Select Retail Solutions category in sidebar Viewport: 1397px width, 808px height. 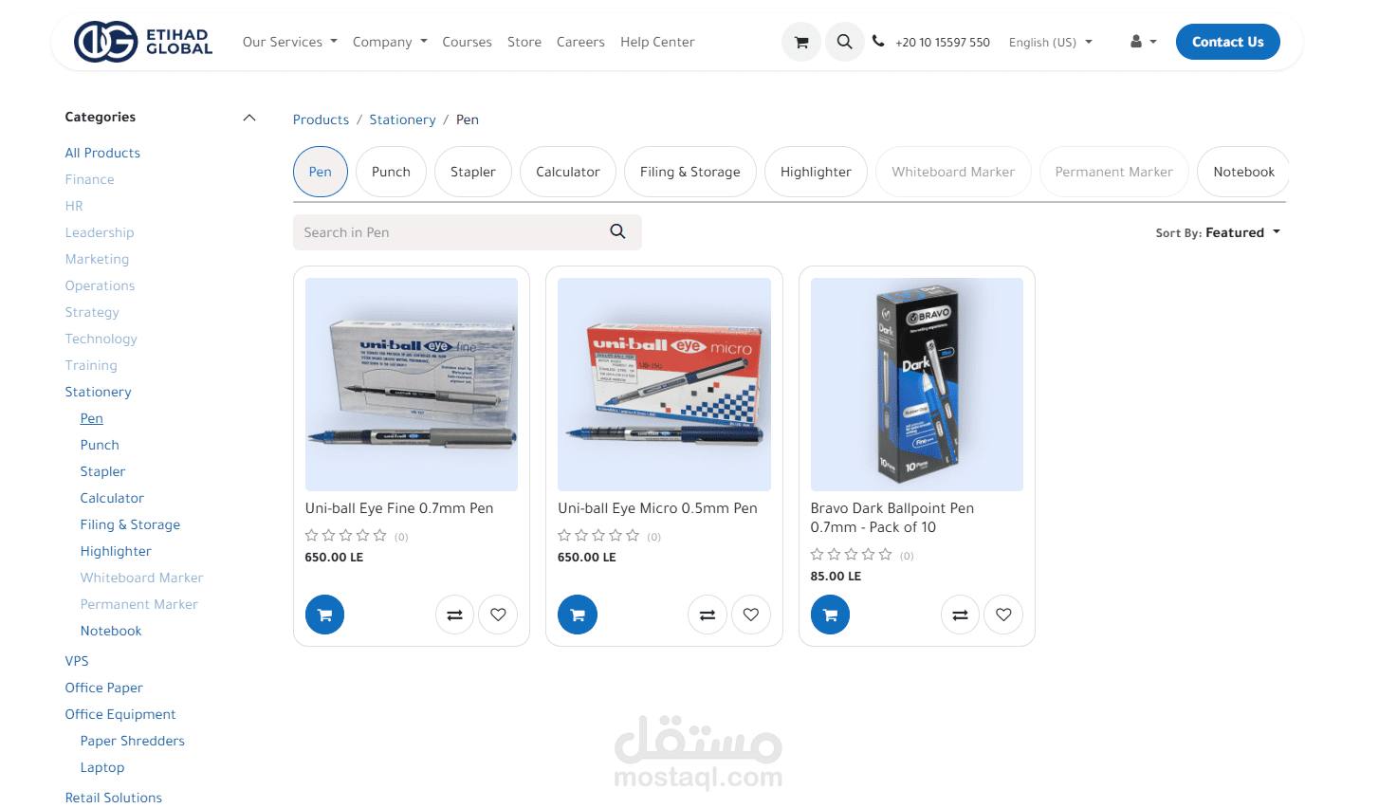coord(113,798)
